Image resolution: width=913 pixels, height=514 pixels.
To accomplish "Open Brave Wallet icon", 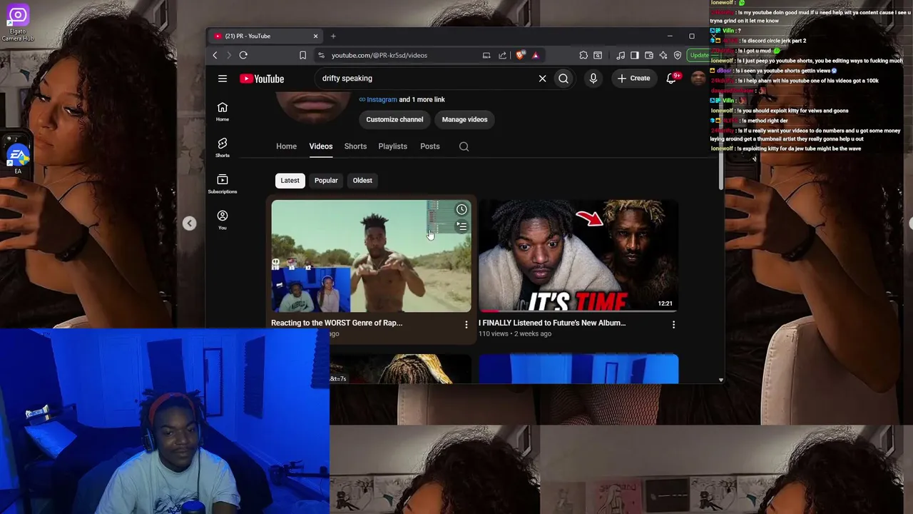I will (x=649, y=55).
